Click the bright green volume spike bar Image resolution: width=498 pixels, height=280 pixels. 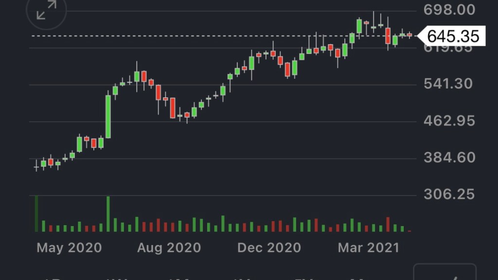tap(108, 214)
